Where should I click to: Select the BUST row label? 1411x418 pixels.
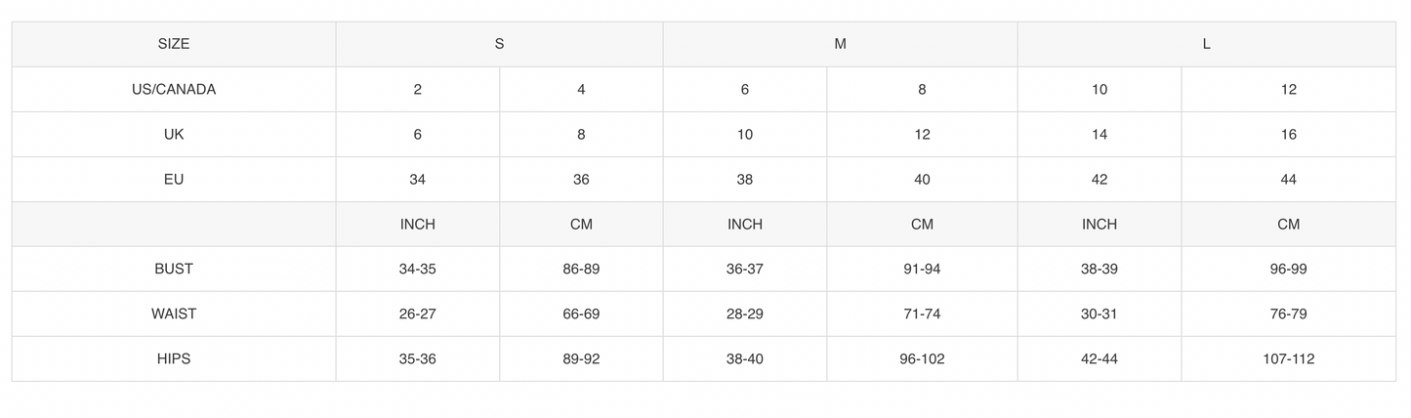174,269
